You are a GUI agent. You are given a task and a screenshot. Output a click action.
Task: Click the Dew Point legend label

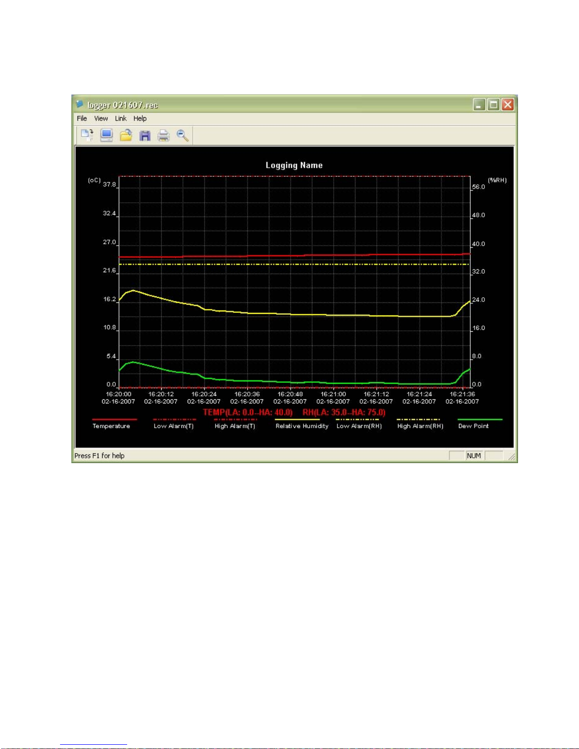tap(473, 426)
